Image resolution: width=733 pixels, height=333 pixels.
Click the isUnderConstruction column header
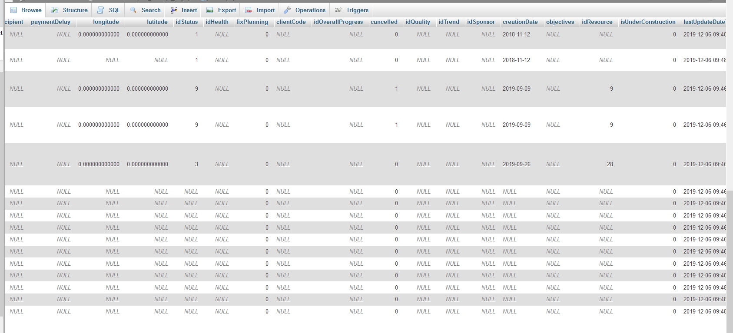click(x=647, y=22)
